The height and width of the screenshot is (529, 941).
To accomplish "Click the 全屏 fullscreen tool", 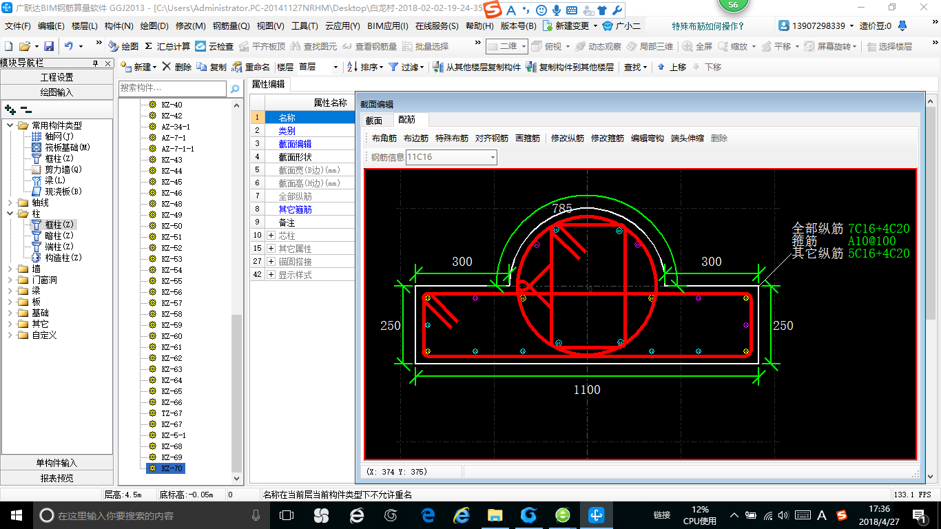I will click(697, 46).
